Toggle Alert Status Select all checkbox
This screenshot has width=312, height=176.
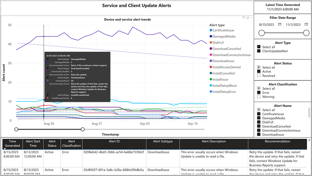pyautogui.click(x=259, y=67)
